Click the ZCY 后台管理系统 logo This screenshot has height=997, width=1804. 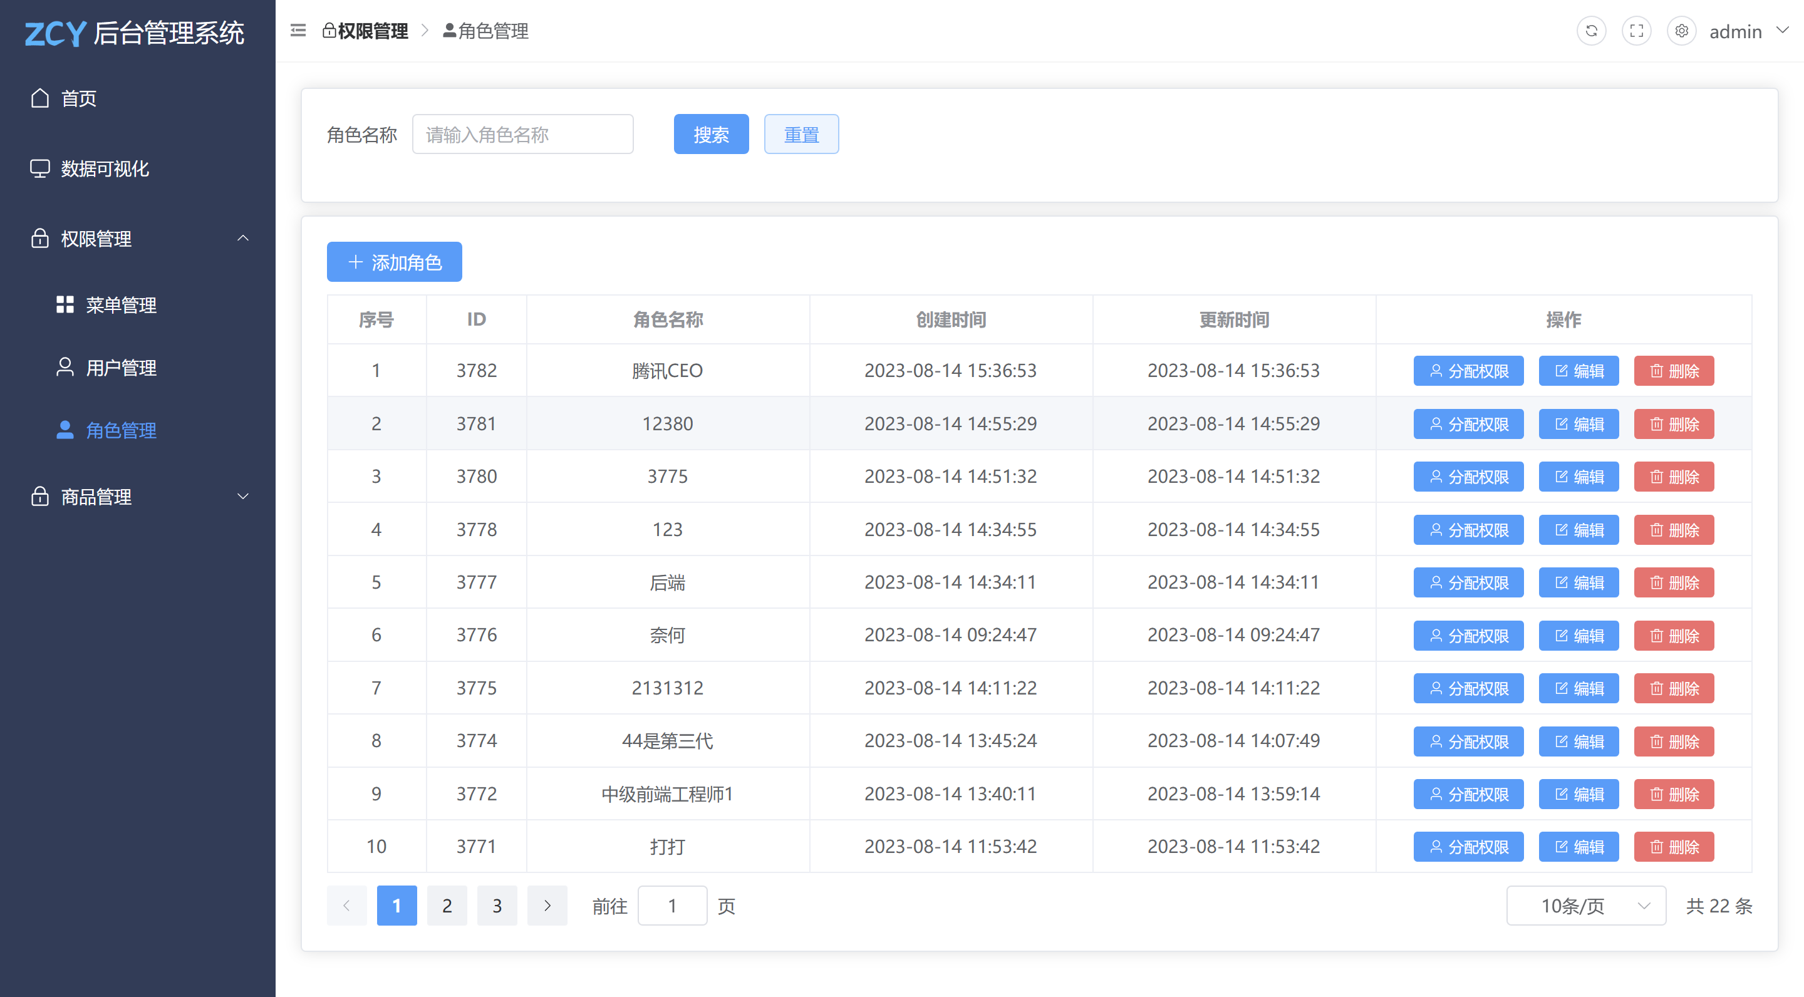click(135, 33)
